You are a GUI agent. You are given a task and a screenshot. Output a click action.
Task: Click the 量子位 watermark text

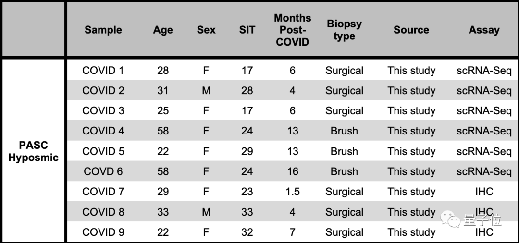point(482,220)
